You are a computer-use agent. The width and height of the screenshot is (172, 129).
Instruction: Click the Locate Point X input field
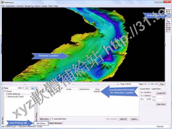tap(160, 97)
